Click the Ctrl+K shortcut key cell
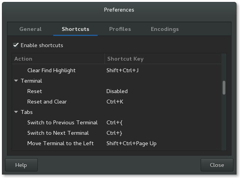Image resolution: width=240 pixels, height=178 pixels. 114,102
